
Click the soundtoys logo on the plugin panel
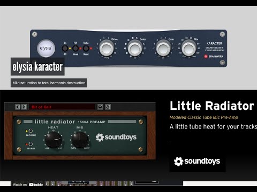click(x=116, y=137)
